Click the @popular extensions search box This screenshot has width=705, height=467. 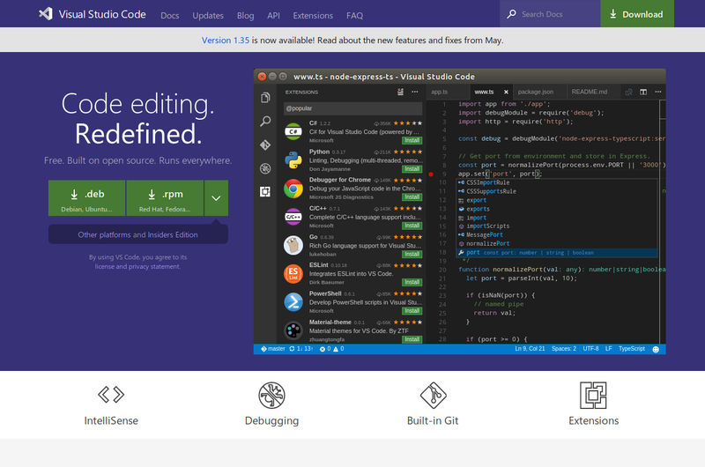[x=352, y=108]
